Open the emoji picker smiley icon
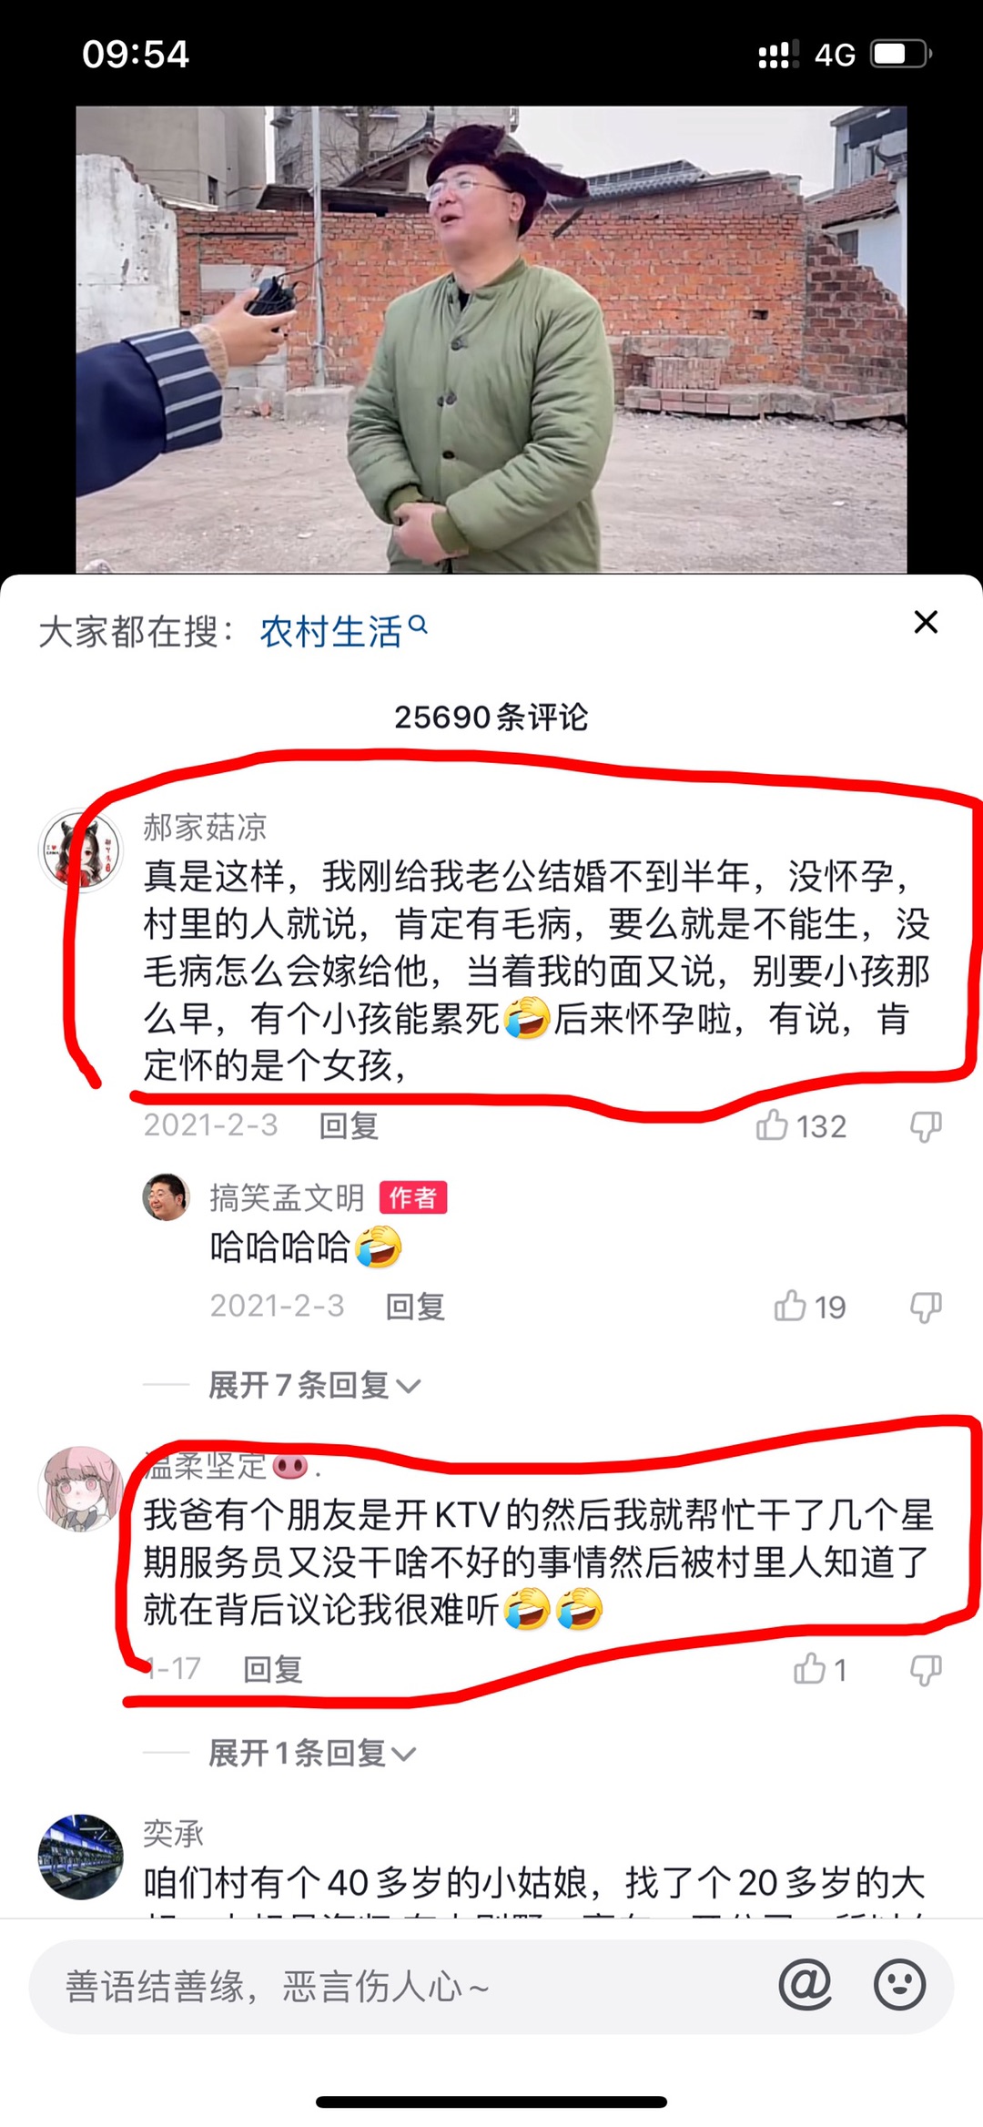The width and height of the screenshot is (983, 2127). (x=899, y=1984)
